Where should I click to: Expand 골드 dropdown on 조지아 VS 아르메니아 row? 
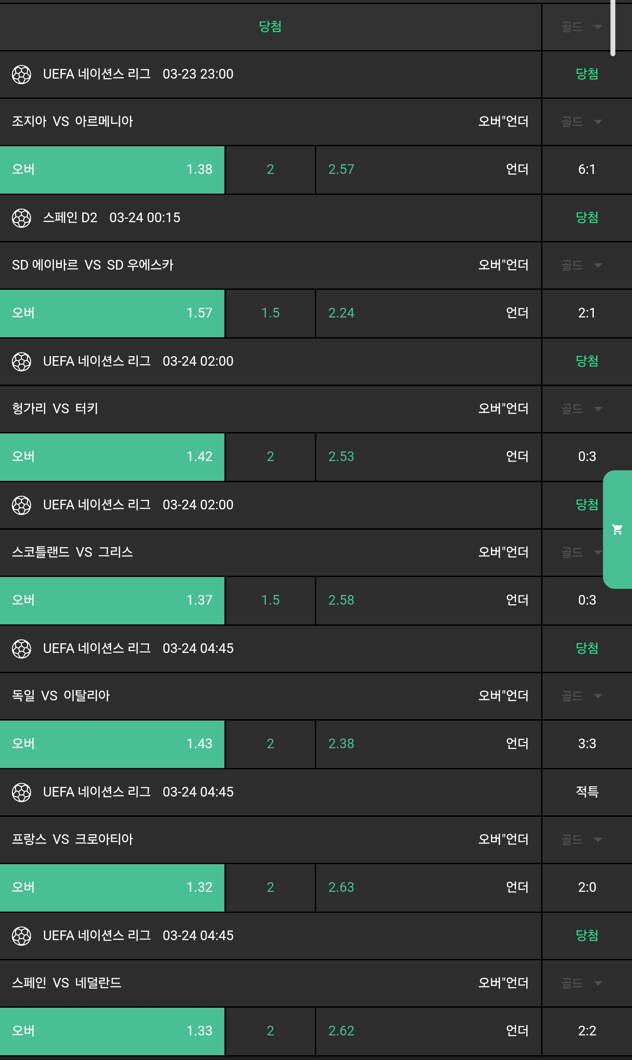pos(581,122)
